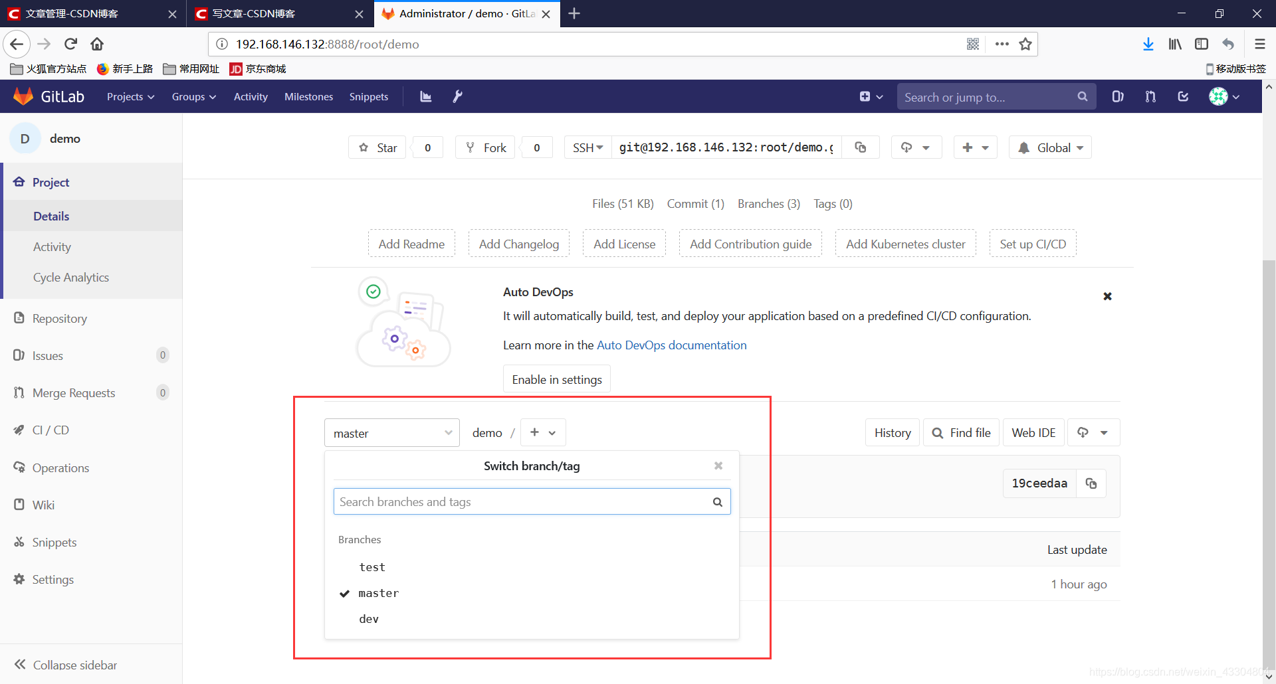
Task: Open Commit (1) link
Action: (695, 204)
